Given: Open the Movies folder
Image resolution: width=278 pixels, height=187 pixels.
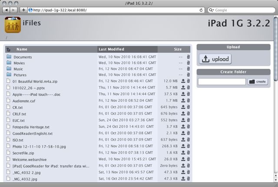Looking at the screenshot, I should (19, 63).
